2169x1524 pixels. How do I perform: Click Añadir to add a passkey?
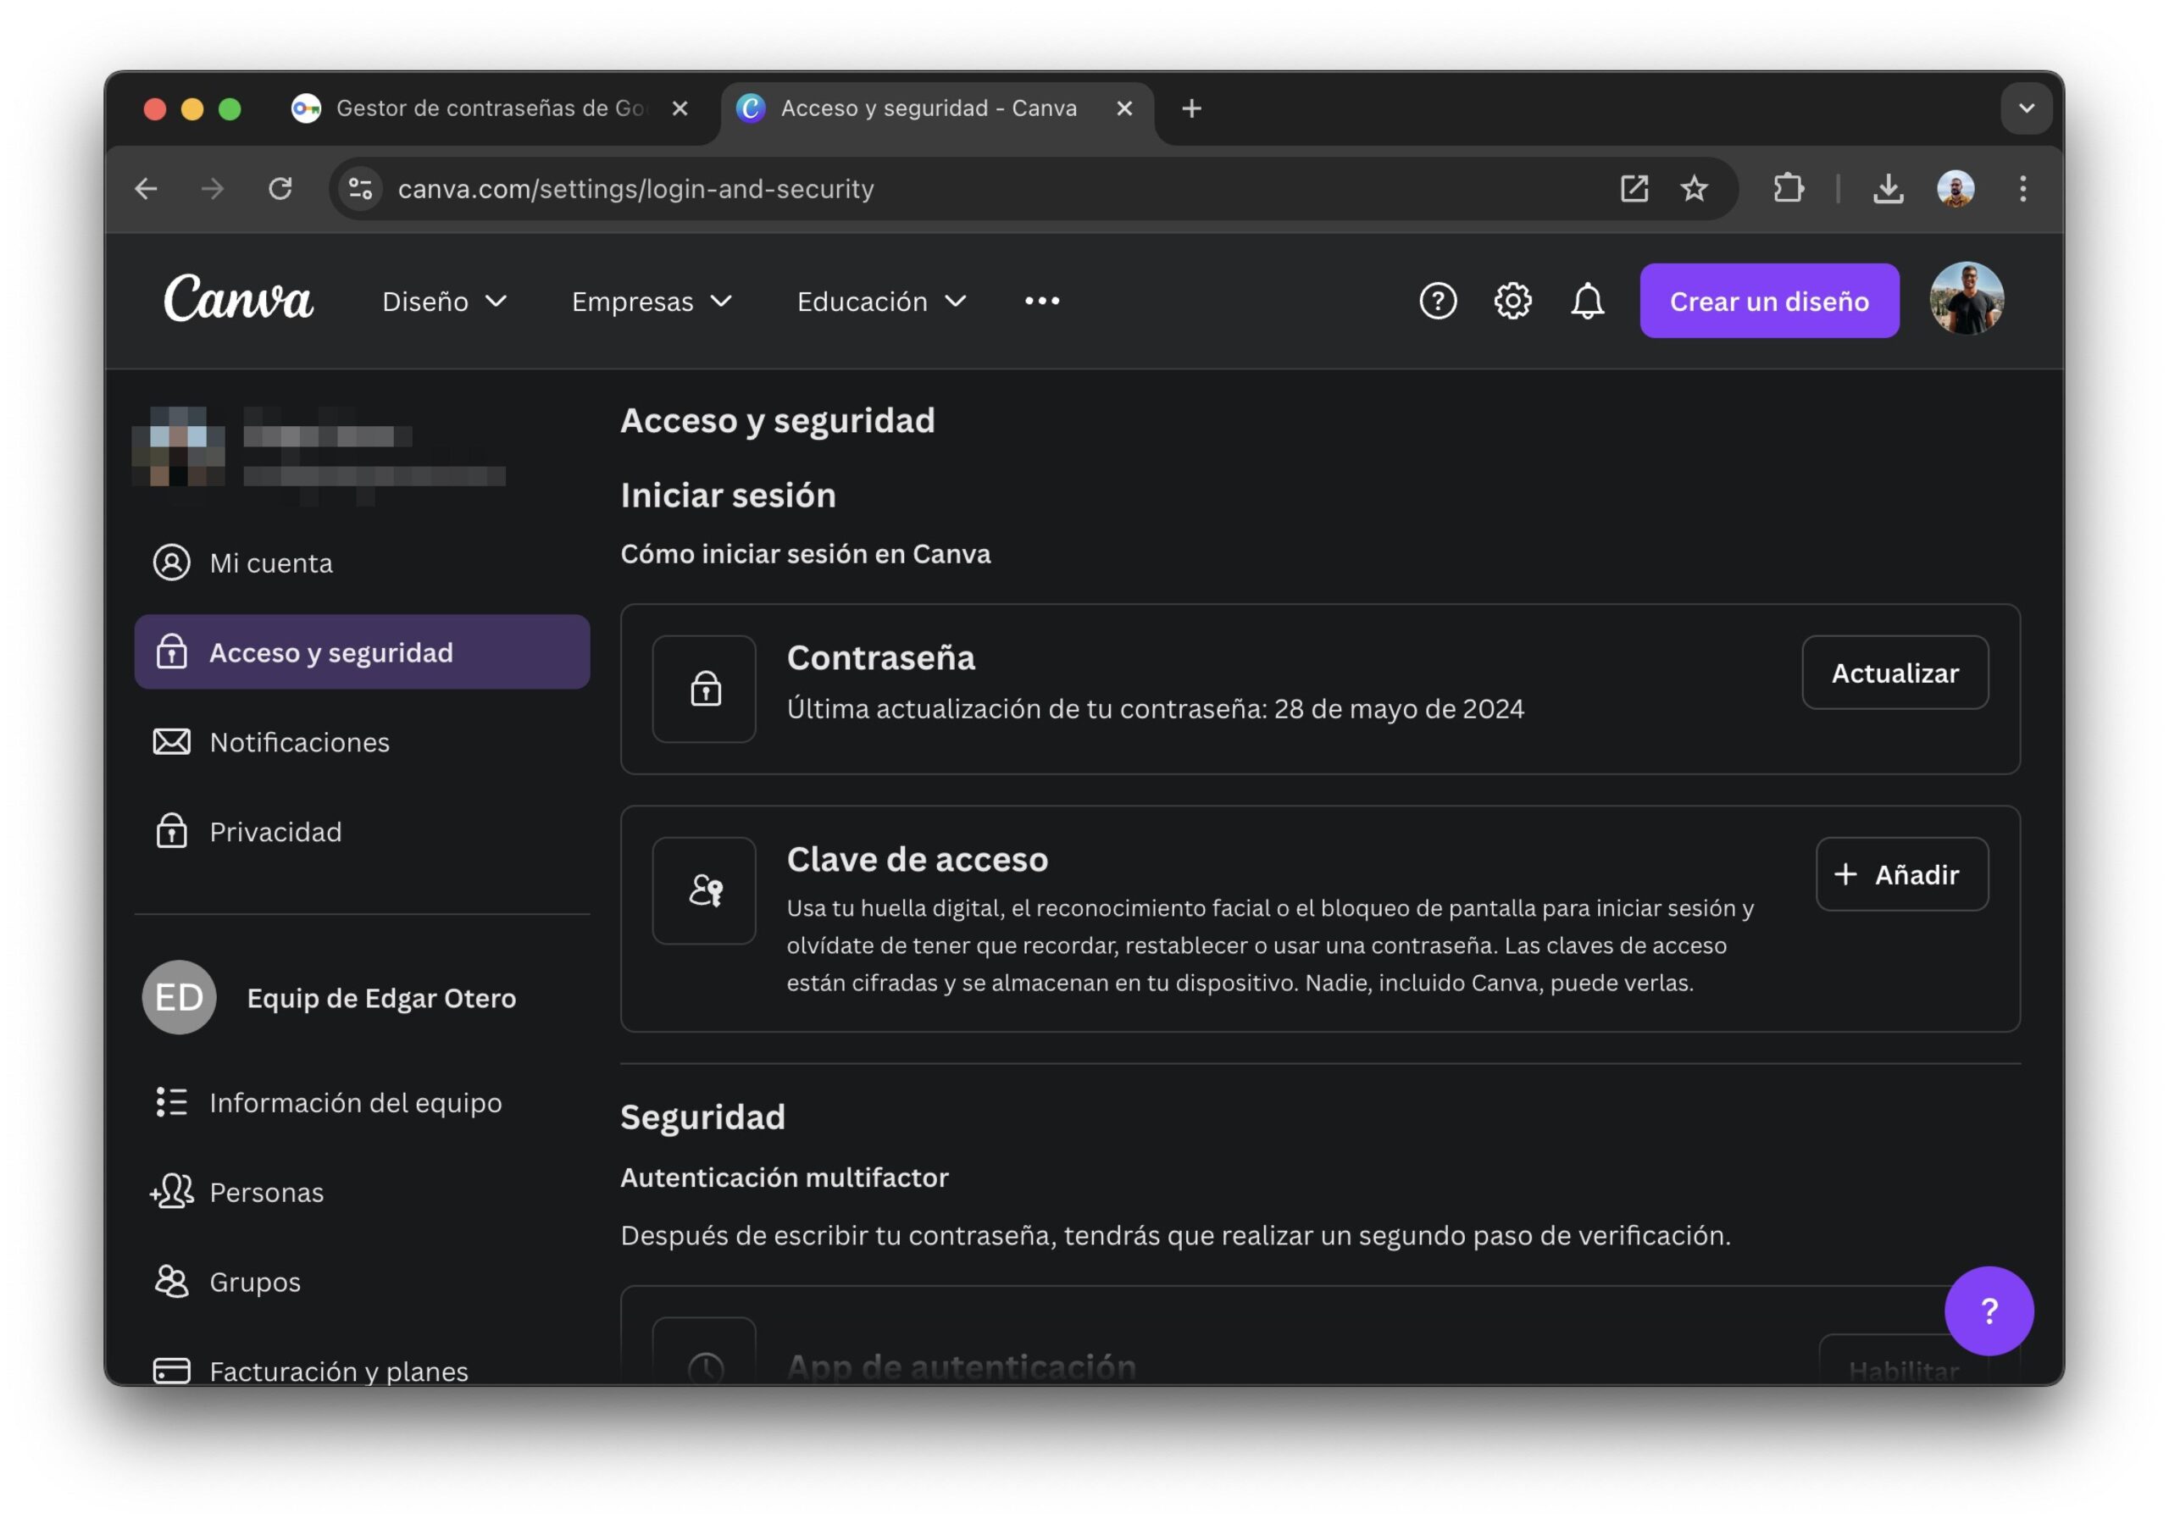click(x=1901, y=875)
